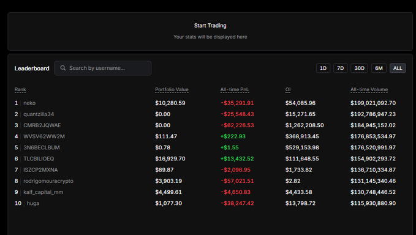
Task: Click portfolio value $1,077.30
Action: 168,203
